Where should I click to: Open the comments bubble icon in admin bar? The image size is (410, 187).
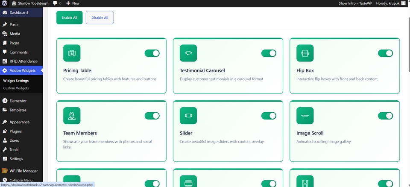55,3
